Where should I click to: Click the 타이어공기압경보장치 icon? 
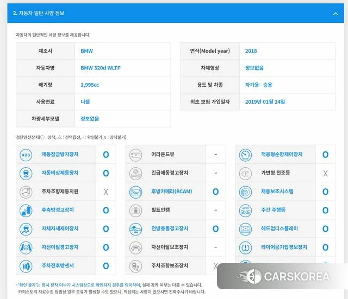pyautogui.click(x=245, y=247)
